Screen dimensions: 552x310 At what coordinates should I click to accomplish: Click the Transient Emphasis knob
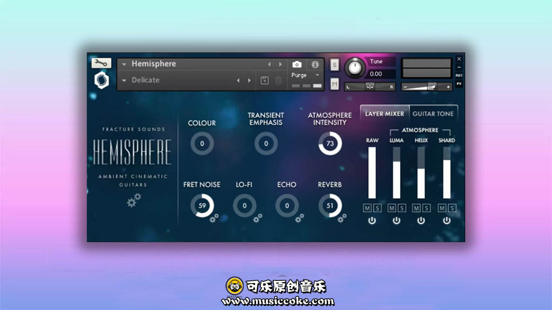[266, 143]
